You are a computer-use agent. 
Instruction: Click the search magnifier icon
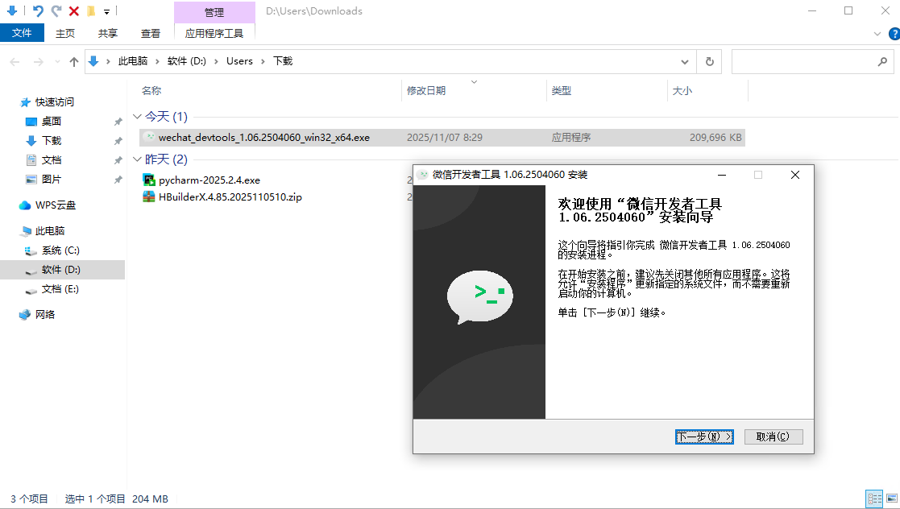pos(882,61)
